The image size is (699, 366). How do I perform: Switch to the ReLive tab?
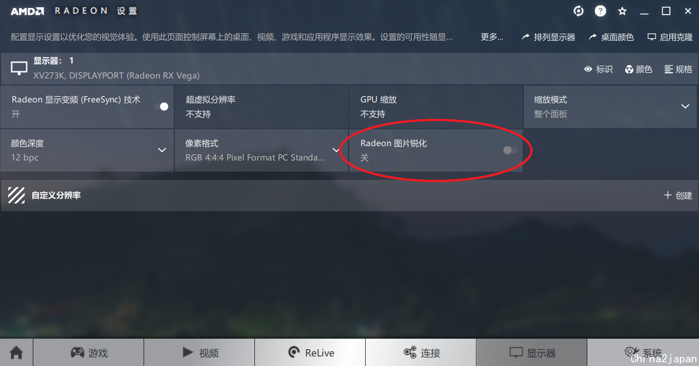[x=310, y=352]
